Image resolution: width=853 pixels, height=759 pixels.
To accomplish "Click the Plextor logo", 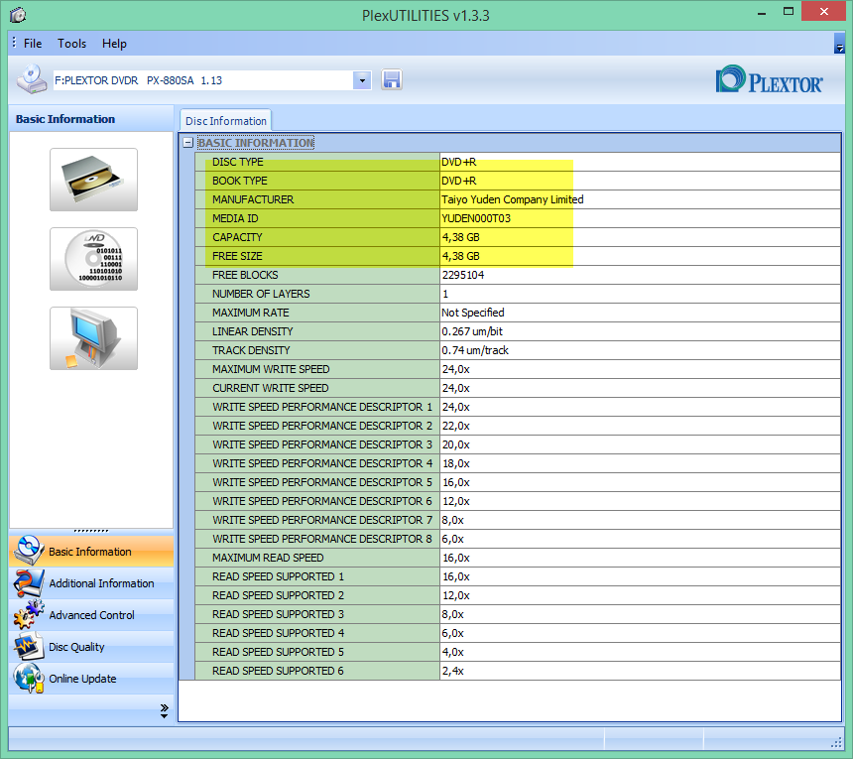I will click(x=770, y=79).
